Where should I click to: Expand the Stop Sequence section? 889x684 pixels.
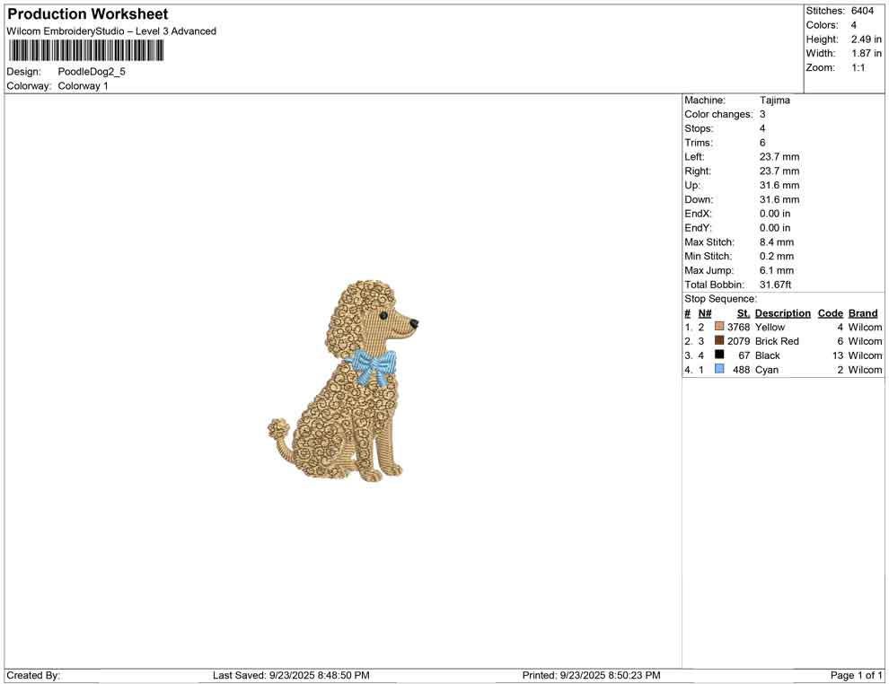718,298
